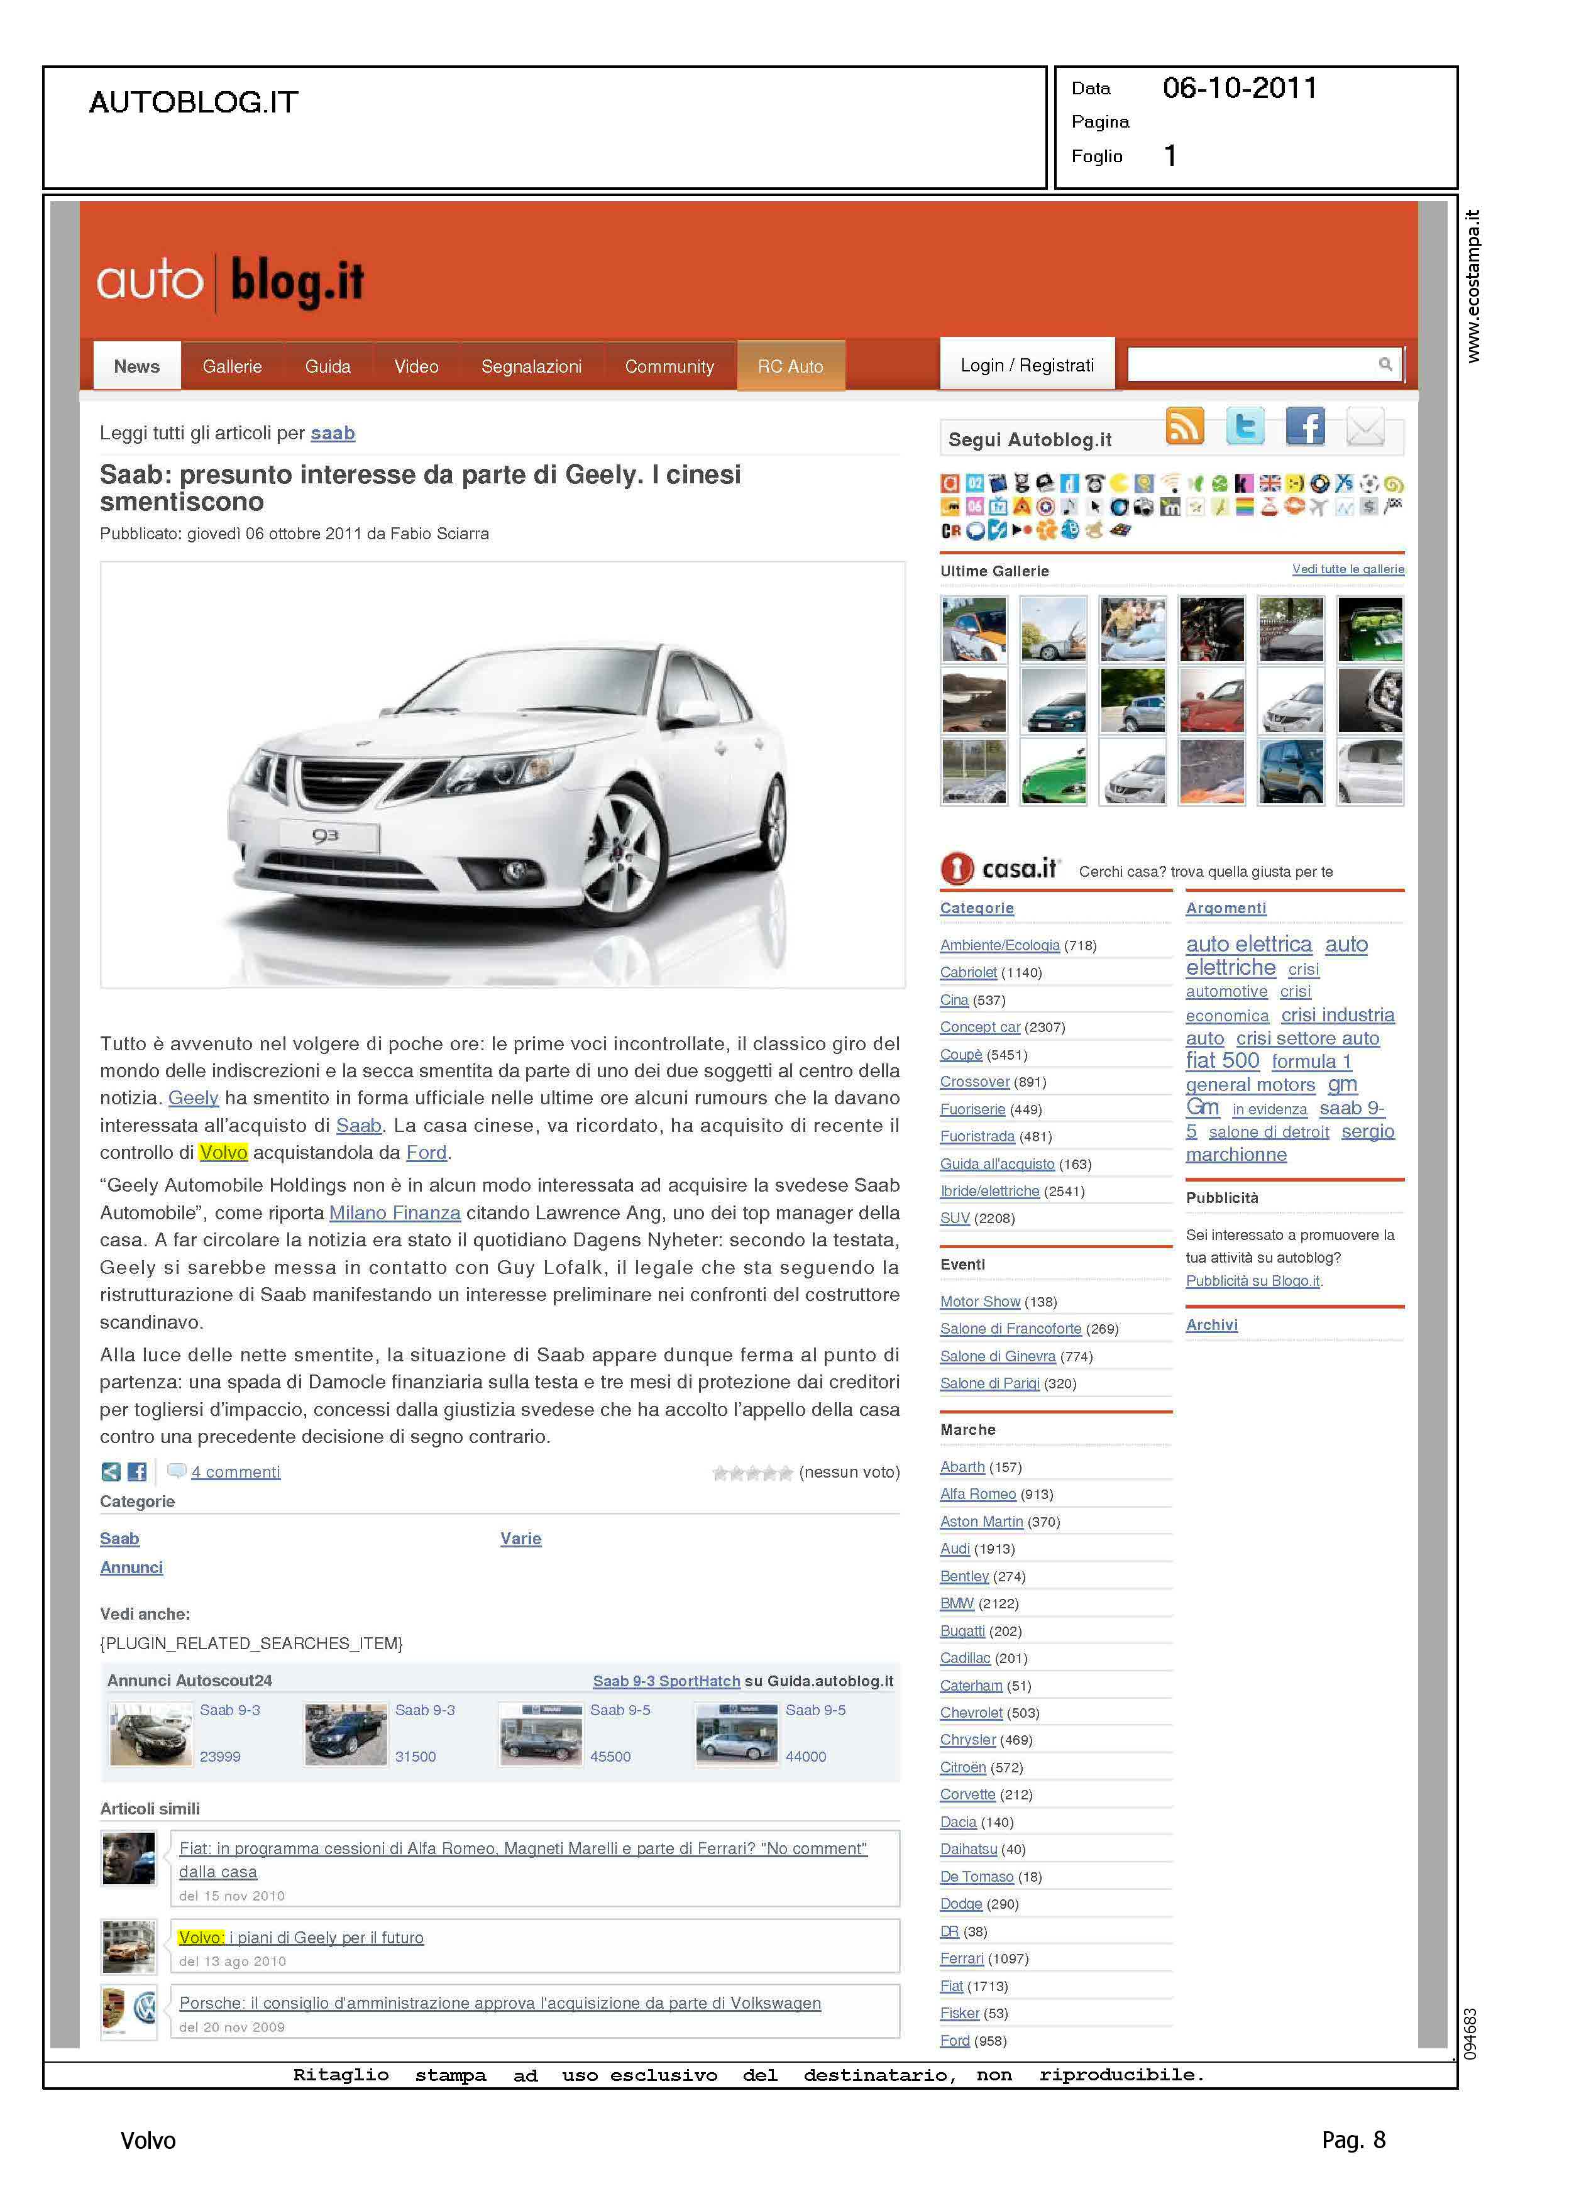Open the Community menu item
This screenshot has height=2201, width=1569.
click(x=669, y=366)
